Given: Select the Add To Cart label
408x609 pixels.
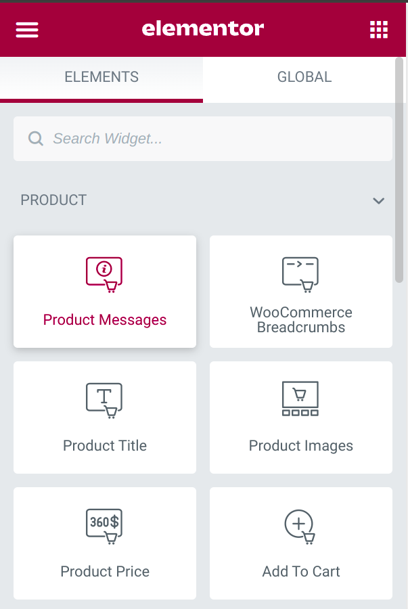Looking at the screenshot, I should (301, 571).
